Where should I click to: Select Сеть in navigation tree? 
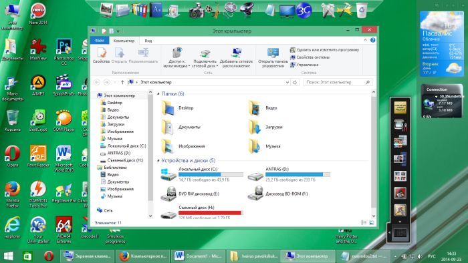(105, 210)
